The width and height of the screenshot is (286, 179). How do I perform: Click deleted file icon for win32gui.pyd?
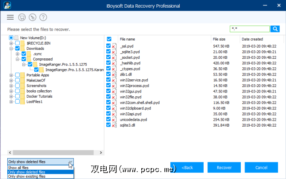click(114, 91)
